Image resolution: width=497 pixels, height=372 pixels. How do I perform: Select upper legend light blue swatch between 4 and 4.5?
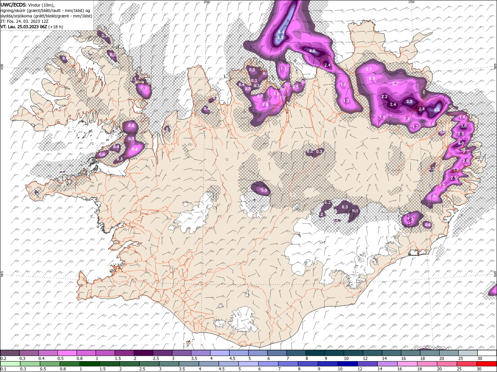[220, 353]
